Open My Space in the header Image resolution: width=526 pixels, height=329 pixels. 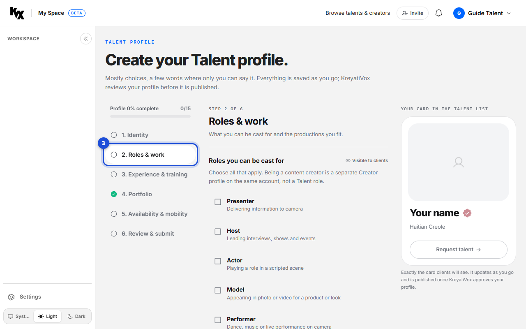tap(51, 13)
